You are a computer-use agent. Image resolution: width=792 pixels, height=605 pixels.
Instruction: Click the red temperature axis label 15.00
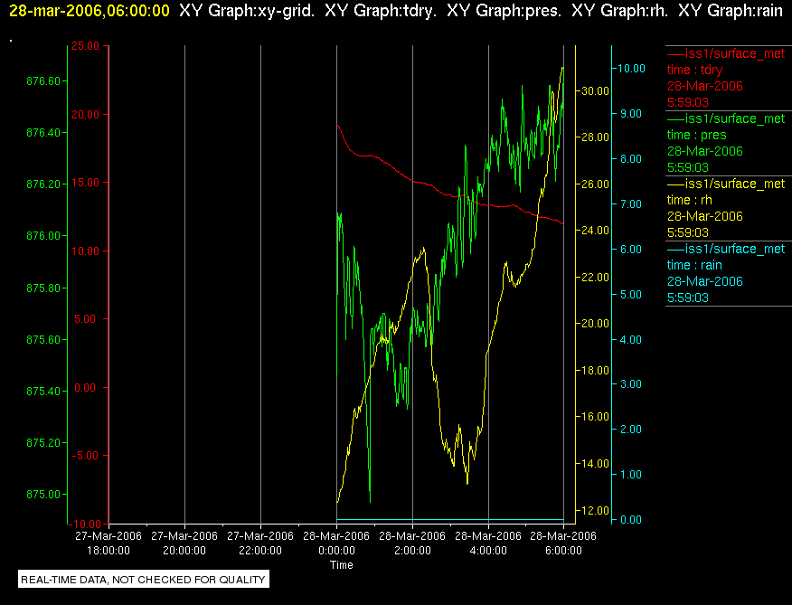[85, 183]
